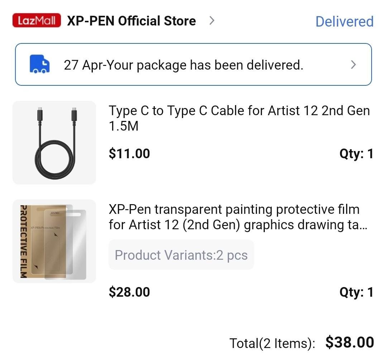
Task: Click the Product Variants 2 pcs tag
Action: [181, 255]
